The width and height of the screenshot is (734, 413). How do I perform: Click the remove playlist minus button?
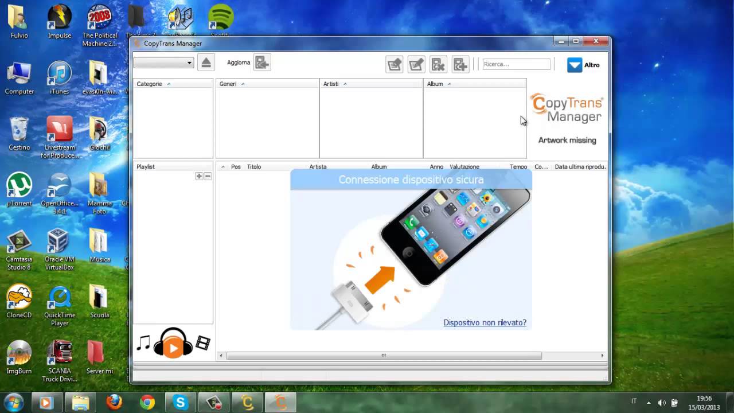[208, 176]
